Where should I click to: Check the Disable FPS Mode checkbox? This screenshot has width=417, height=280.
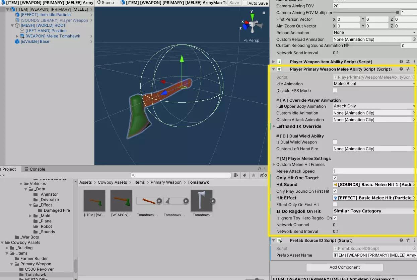335,91
